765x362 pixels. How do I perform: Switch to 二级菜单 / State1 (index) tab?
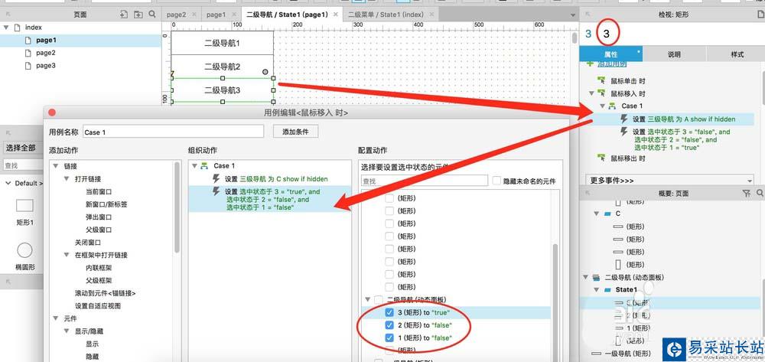click(386, 15)
